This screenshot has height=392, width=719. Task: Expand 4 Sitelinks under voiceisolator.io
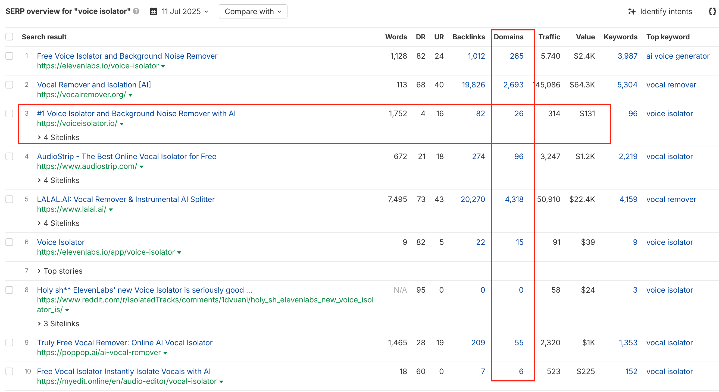59,137
